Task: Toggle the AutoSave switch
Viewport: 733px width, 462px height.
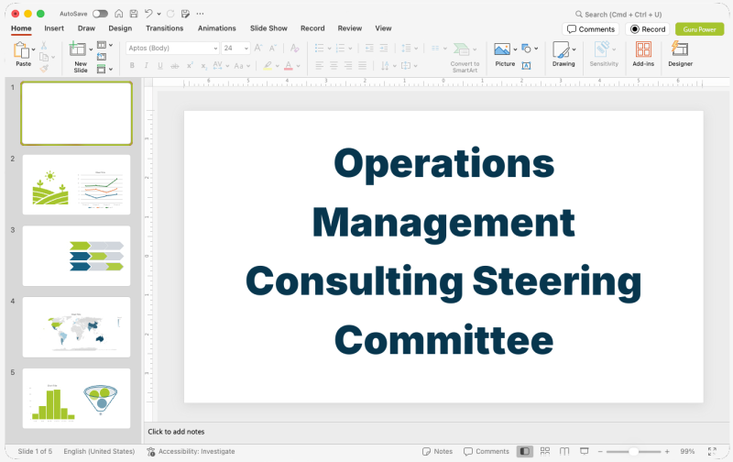Action: click(100, 14)
